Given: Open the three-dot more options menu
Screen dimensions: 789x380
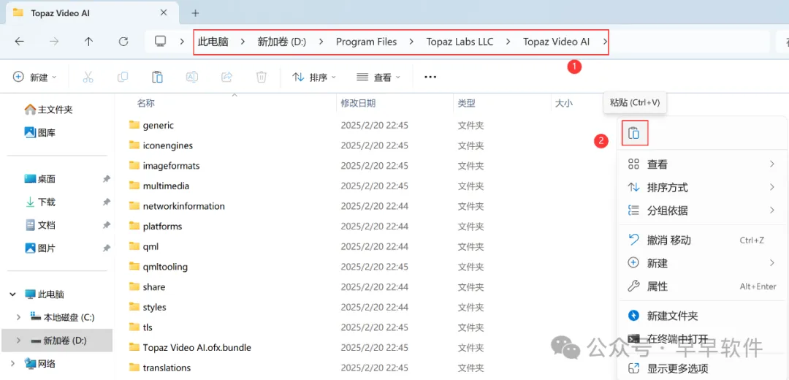Looking at the screenshot, I should click(x=430, y=77).
